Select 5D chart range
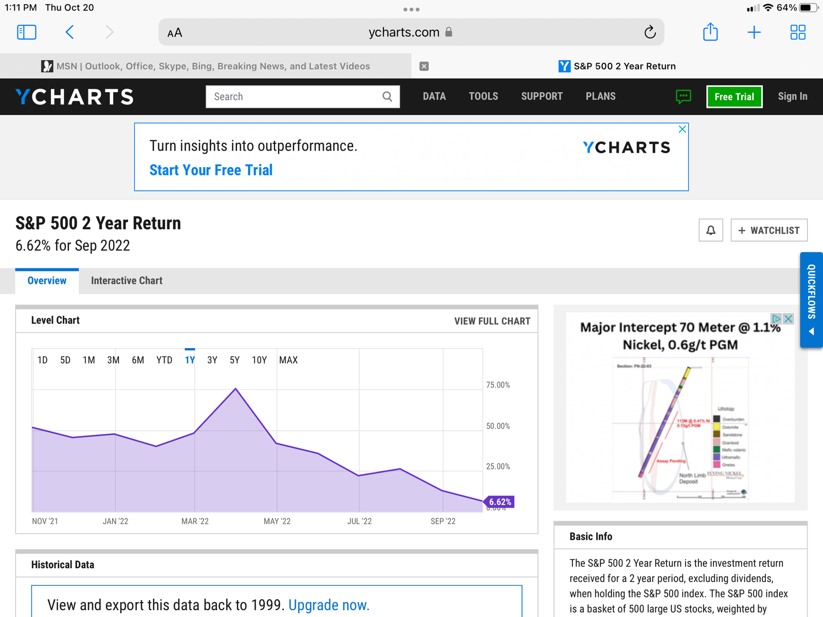823x617 pixels. click(x=65, y=360)
